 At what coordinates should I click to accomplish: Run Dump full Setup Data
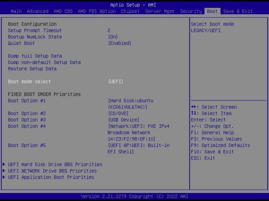[x=35, y=56]
